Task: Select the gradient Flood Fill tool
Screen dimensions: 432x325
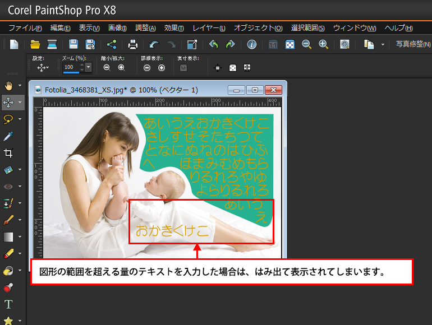Action: pos(8,236)
